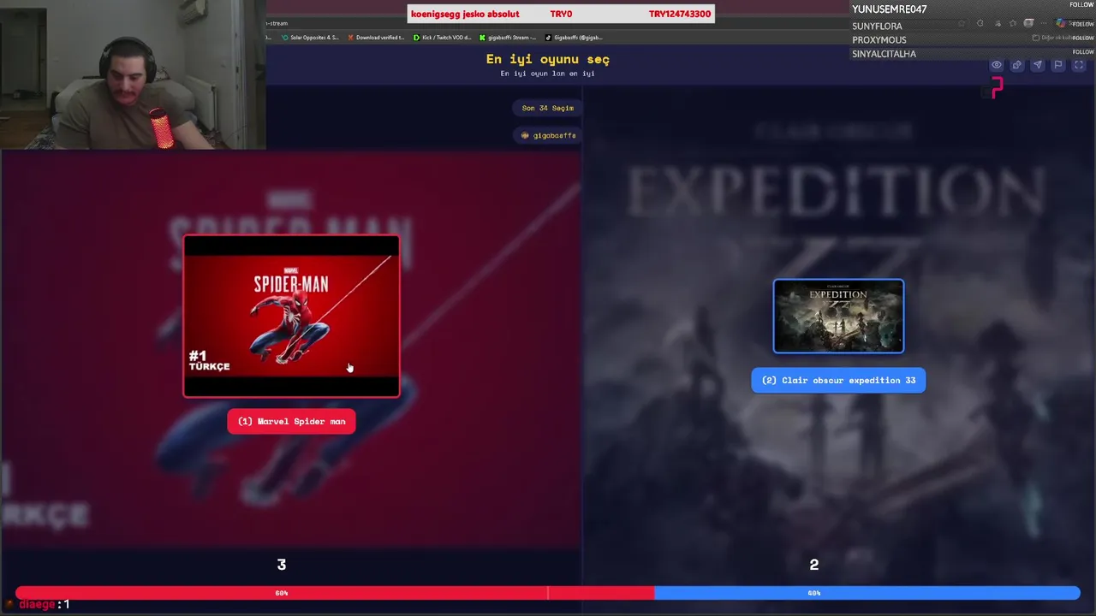Click the diaege chat message at bottom
The height and width of the screenshot is (616, 1096).
click(38, 604)
